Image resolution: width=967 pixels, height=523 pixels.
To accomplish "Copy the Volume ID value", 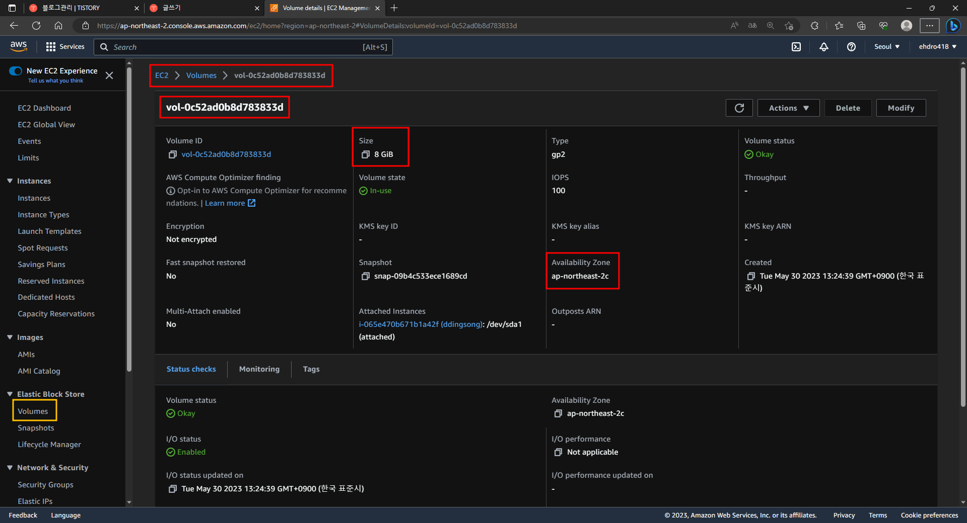I will pyautogui.click(x=173, y=154).
